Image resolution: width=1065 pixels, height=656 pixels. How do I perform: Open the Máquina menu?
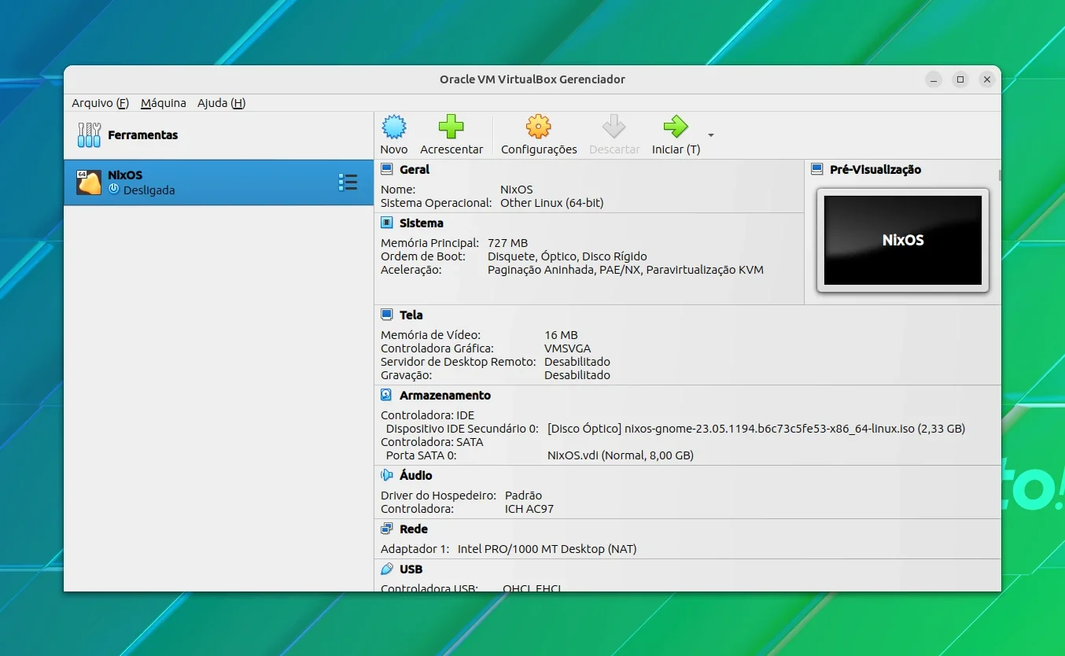[164, 103]
